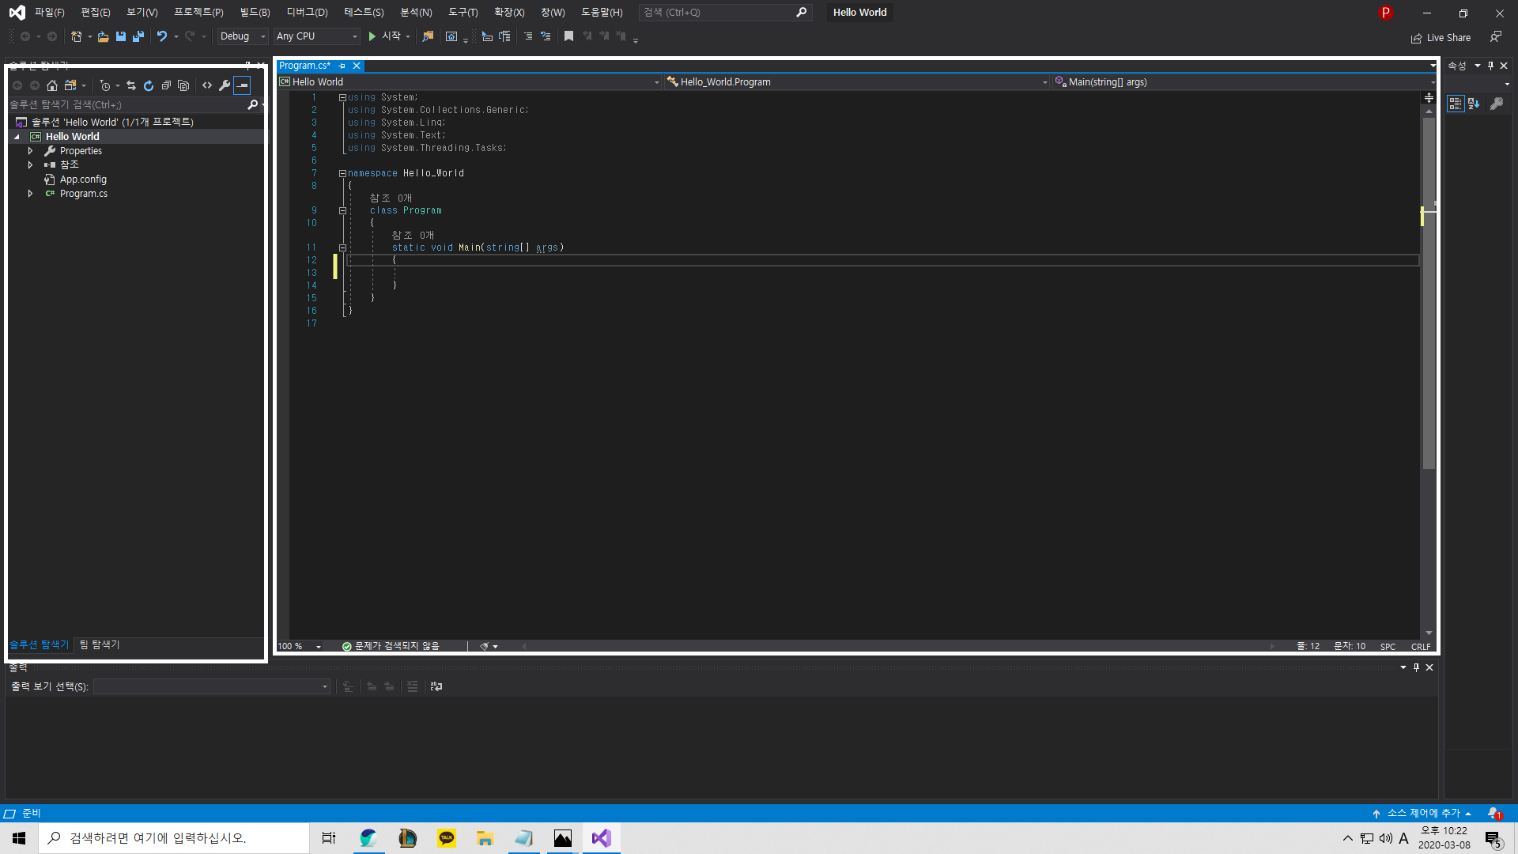
Task: Click the editor vertical scrollbar thumb
Action: [1429, 293]
